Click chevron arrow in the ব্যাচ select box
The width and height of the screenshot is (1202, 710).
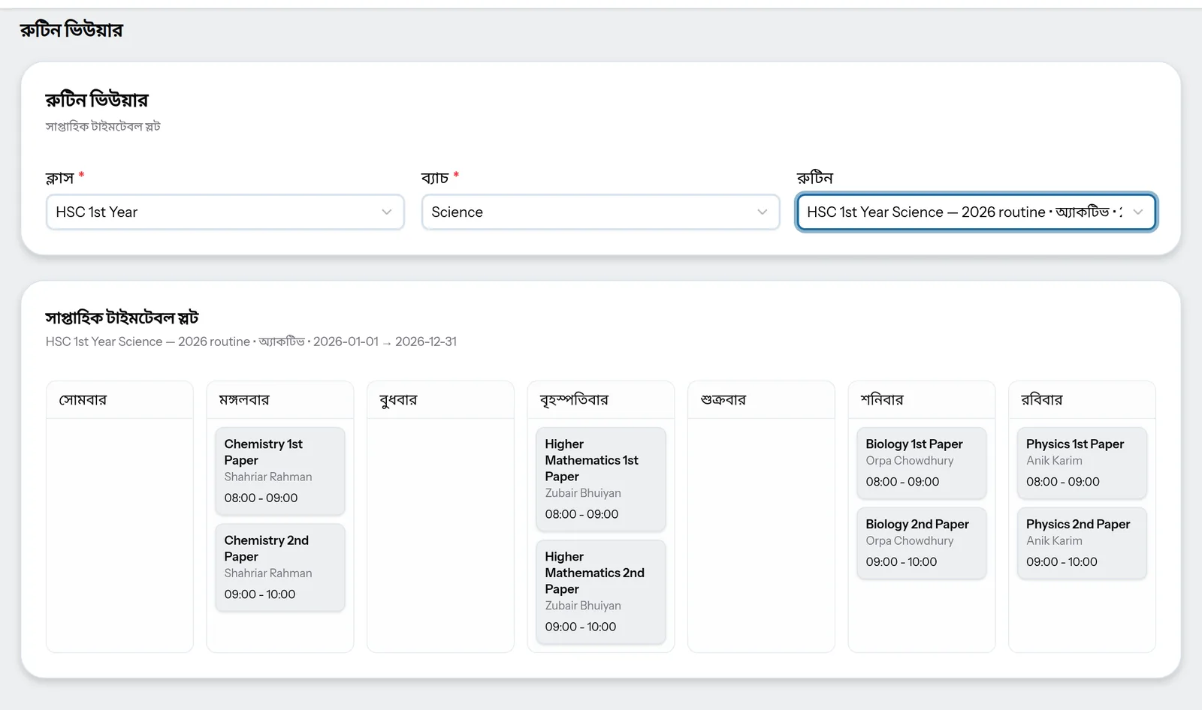(x=762, y=212)
